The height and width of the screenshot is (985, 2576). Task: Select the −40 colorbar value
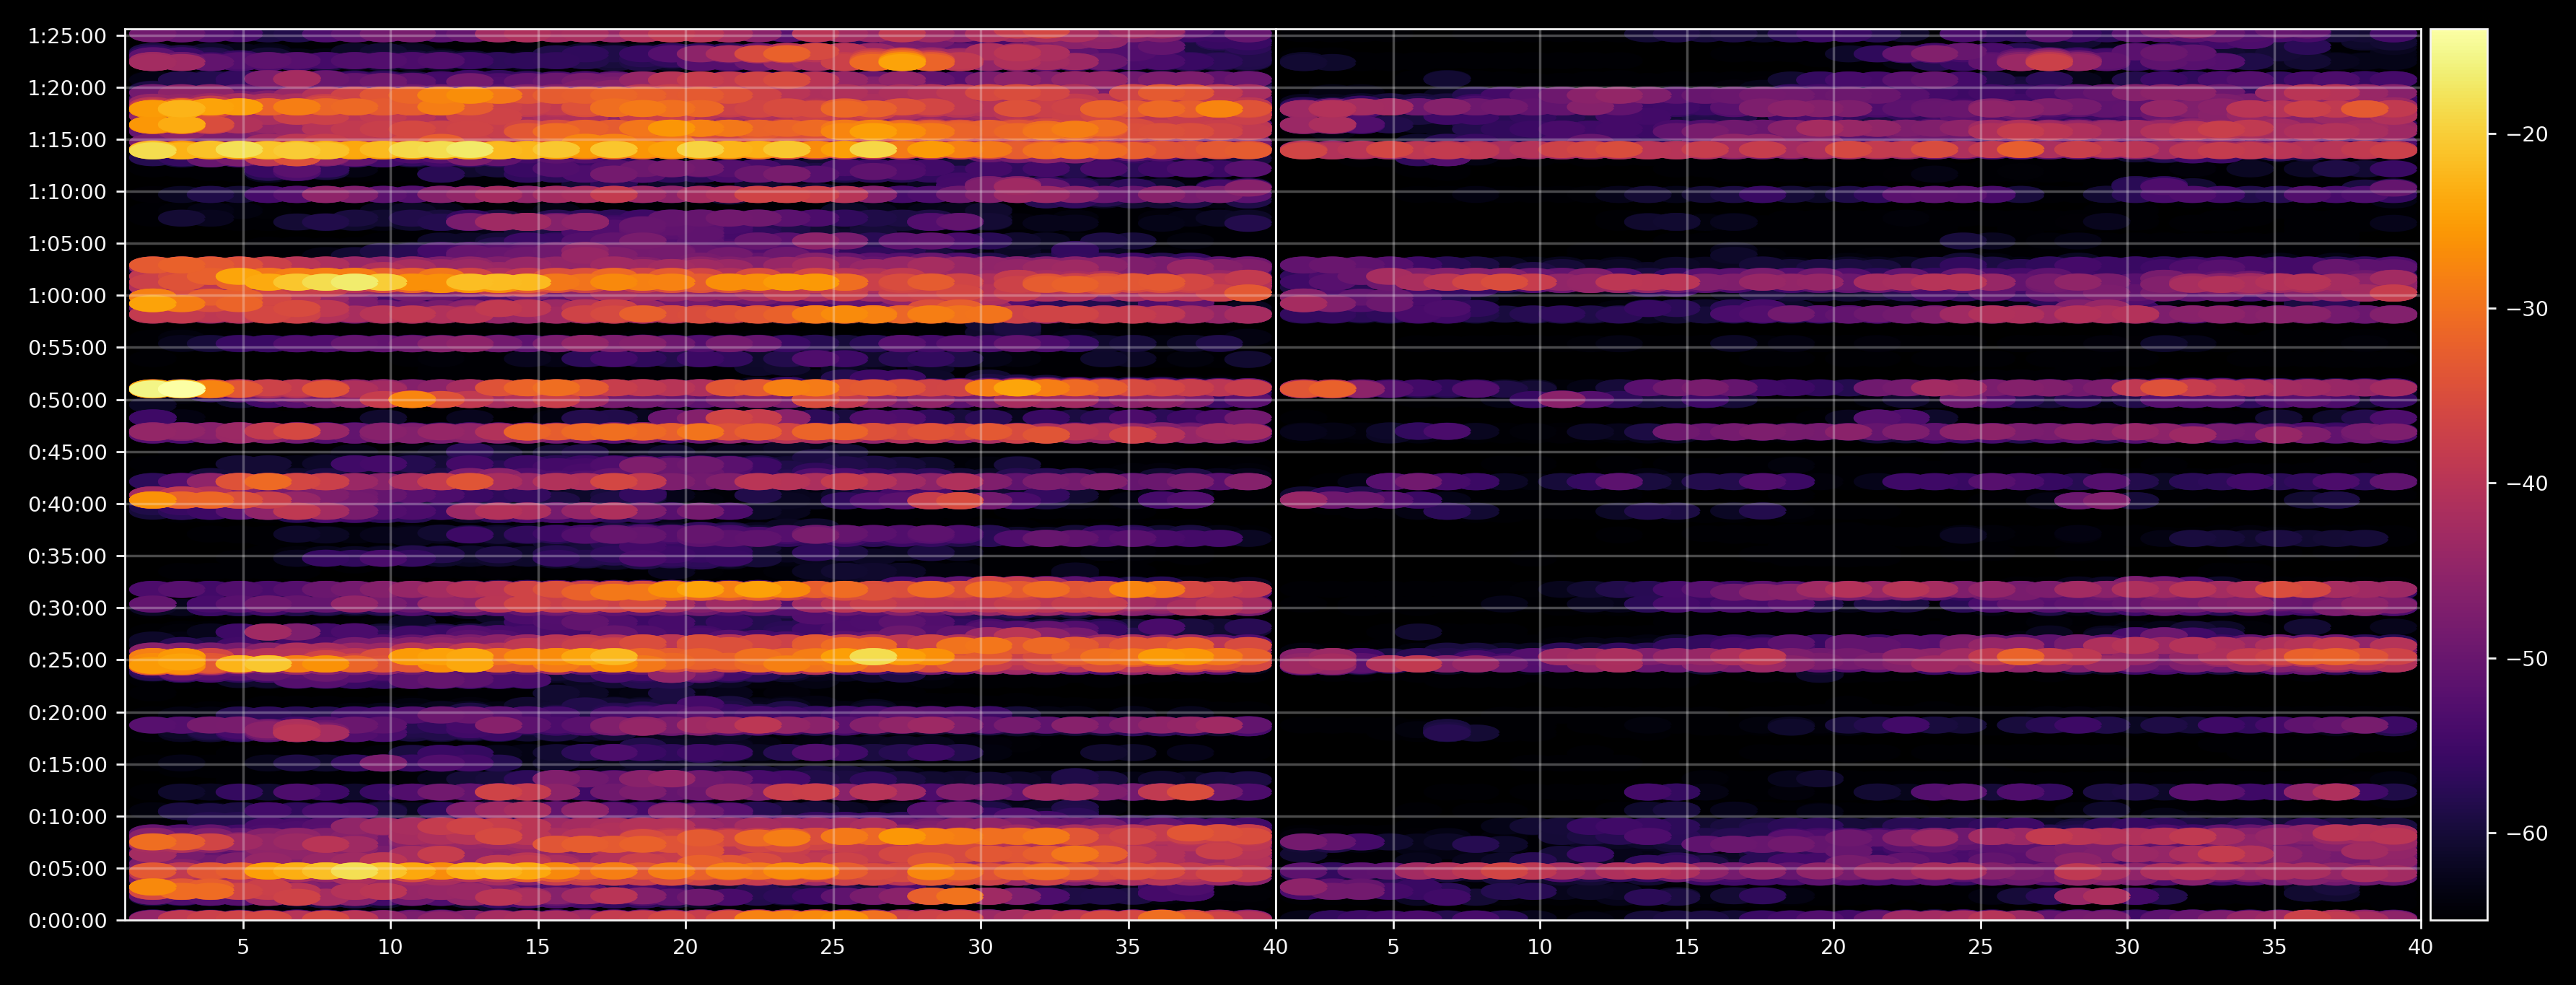coord(2527,485)
